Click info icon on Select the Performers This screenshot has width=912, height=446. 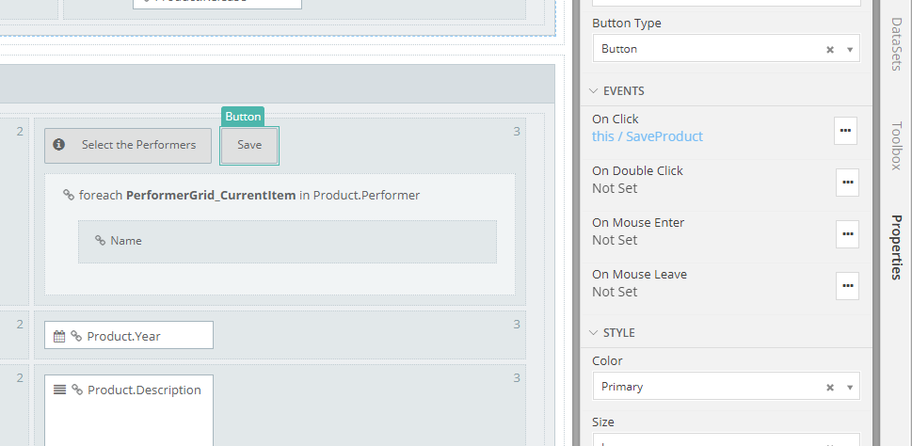tap(58, 145)
